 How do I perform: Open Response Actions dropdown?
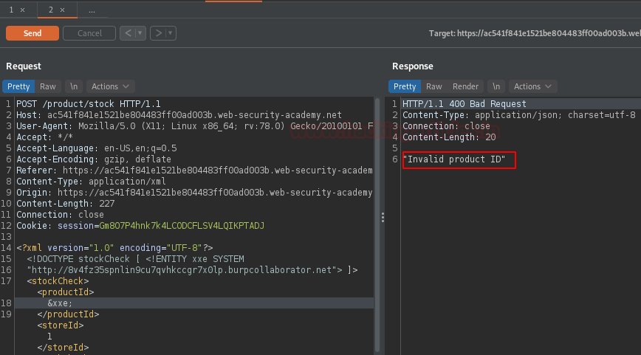tap(532, 86)
